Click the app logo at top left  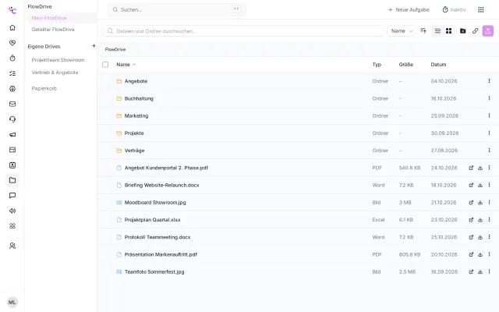[x=12, y=10]
